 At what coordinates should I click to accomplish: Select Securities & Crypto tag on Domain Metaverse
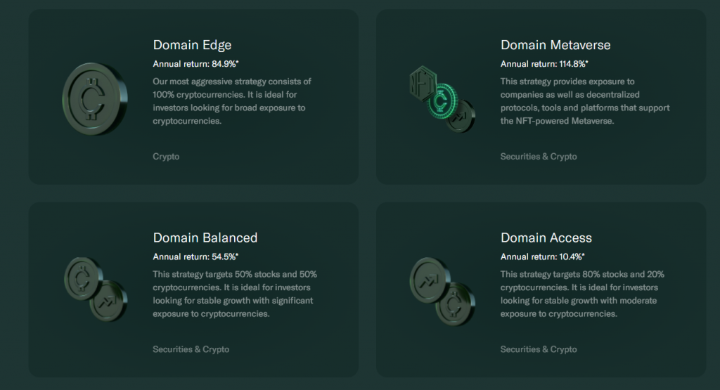click(x=539, y=157)
